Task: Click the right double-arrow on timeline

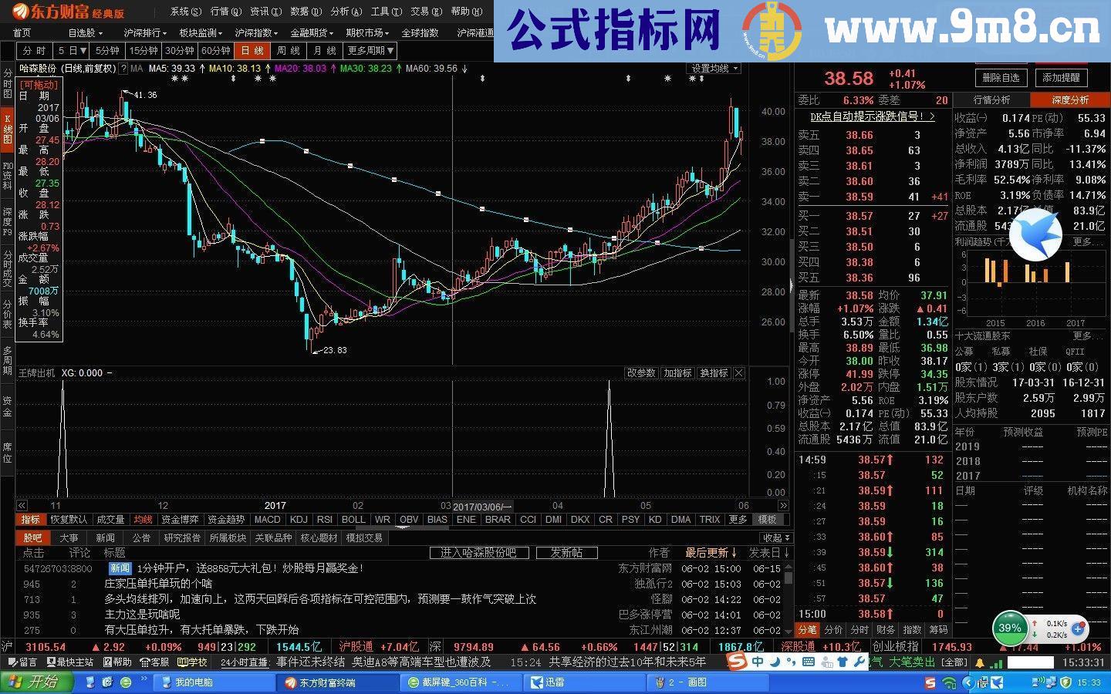Action: coord(783,506)
